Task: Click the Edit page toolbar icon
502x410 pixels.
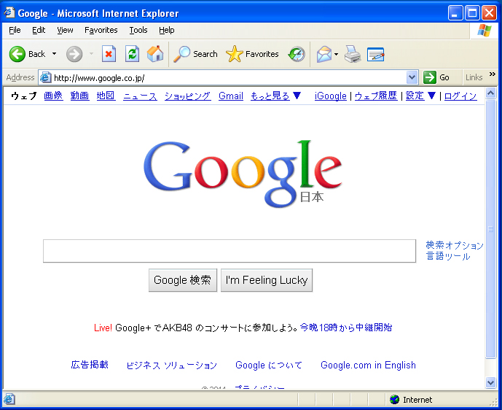Action: [x=375, y=54]
